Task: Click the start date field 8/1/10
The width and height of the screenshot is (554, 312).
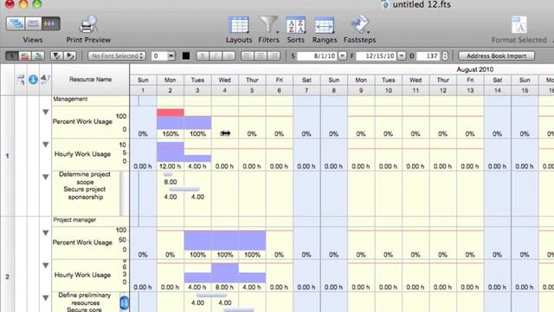Action: [318, 55]
